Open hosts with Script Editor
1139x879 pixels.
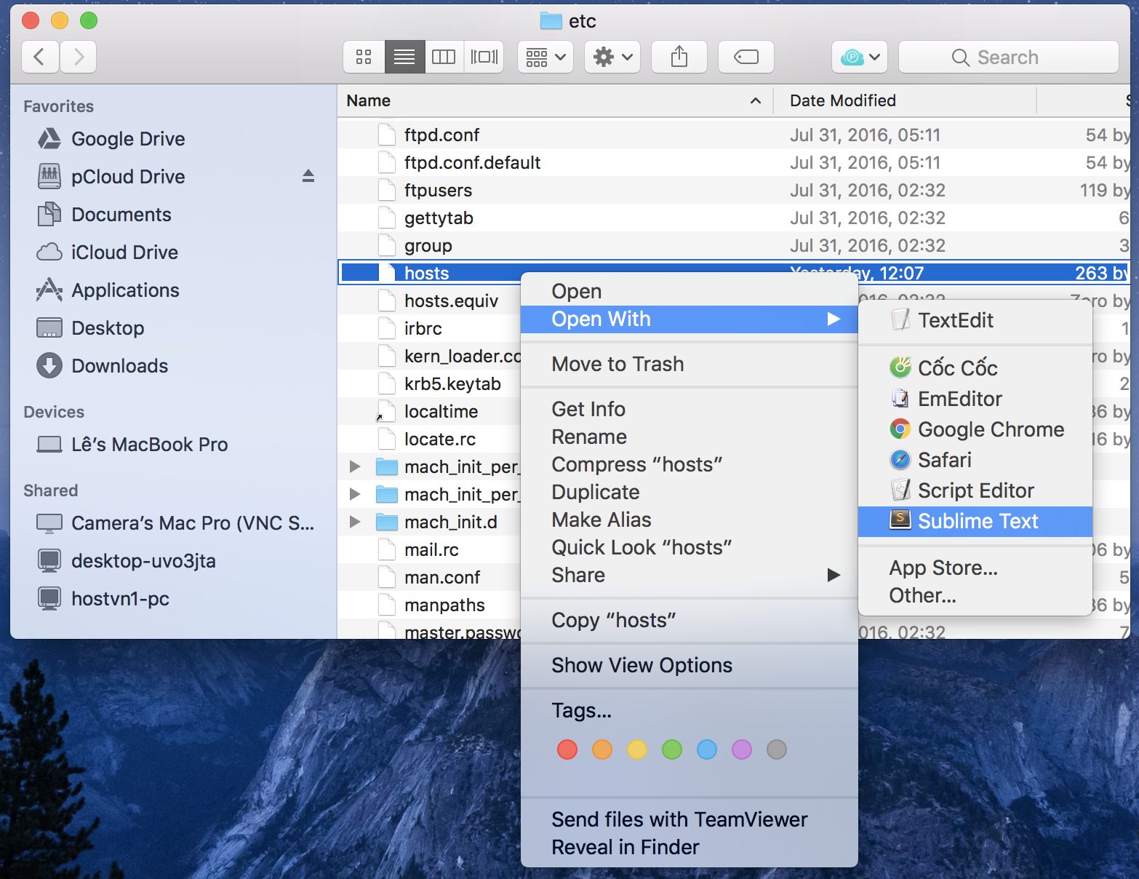click(975, 490)
